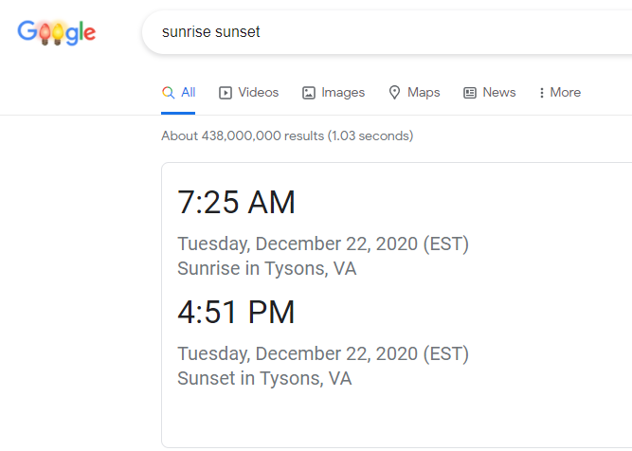632x451 pixels.
Task: Click the location pin icon beside Maps
Action: click(x=394, y=93)
